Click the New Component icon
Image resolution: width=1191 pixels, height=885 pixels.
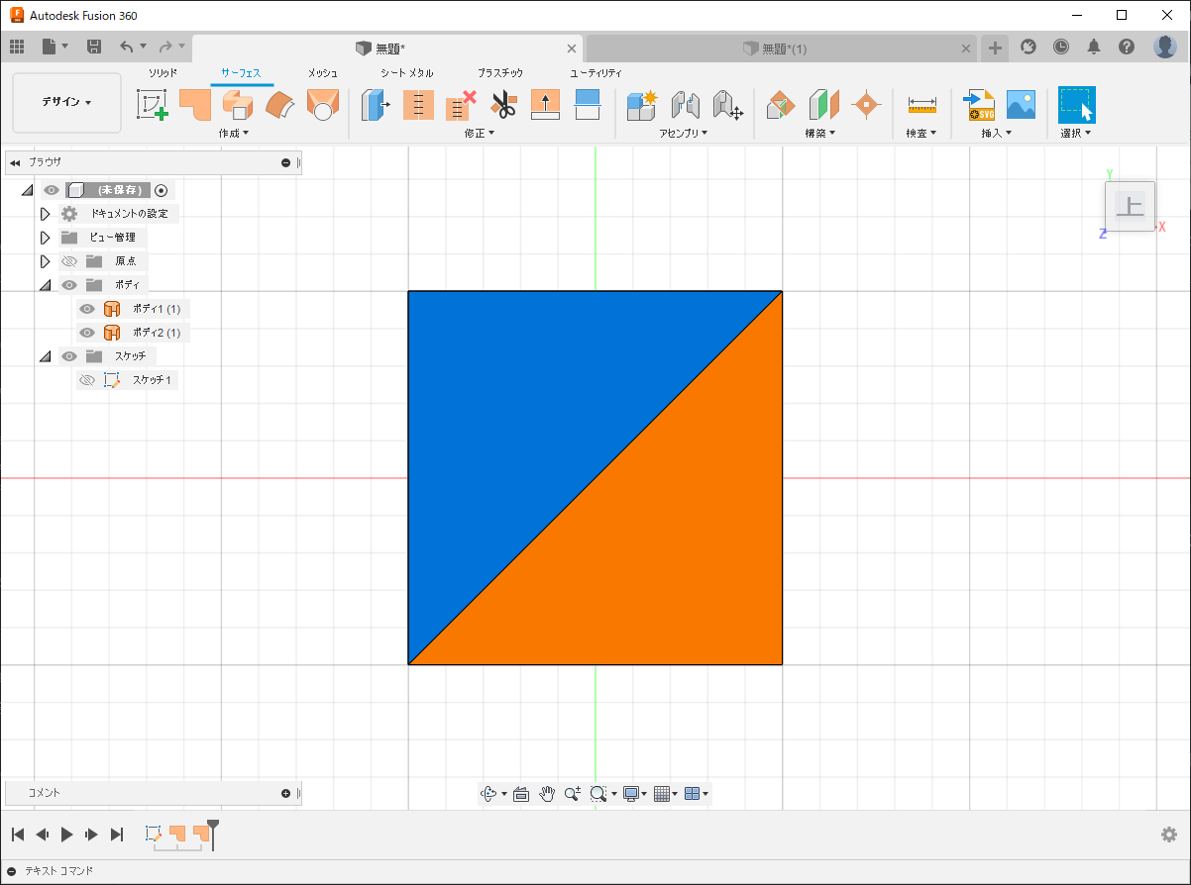point(641,104)
